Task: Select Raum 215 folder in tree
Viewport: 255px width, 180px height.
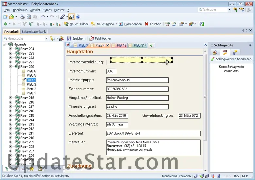Action: (27, 116)
